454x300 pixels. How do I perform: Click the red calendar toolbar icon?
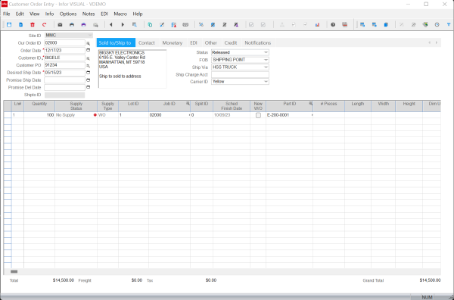344,25
